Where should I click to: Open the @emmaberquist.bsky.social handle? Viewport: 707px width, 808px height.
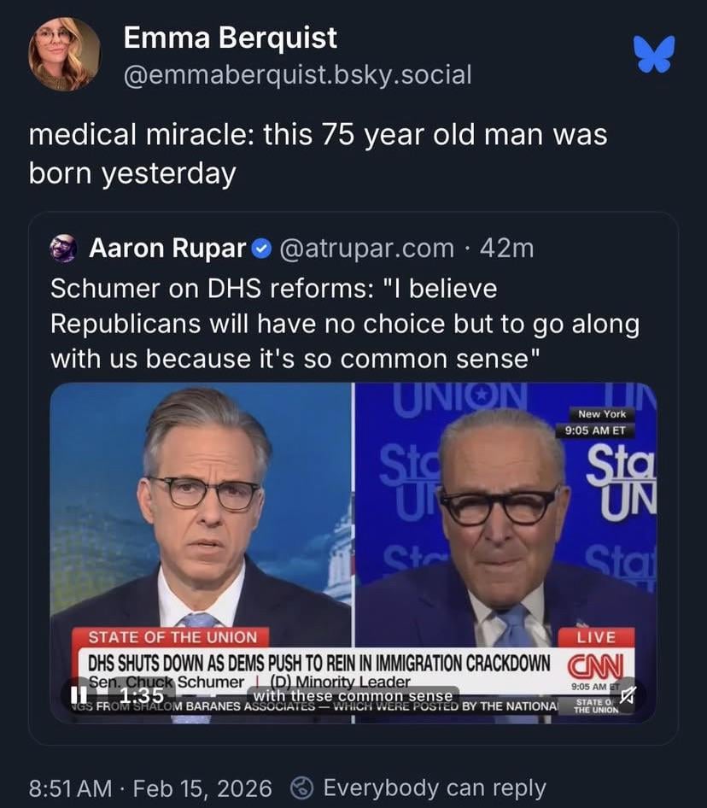click(297, 75)
